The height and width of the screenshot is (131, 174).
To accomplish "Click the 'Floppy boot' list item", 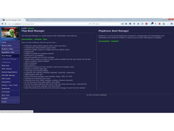I will 29,52.
